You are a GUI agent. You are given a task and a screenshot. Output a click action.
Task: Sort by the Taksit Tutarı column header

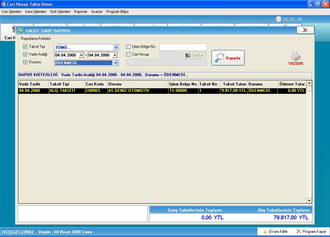[x=234, y=84]
